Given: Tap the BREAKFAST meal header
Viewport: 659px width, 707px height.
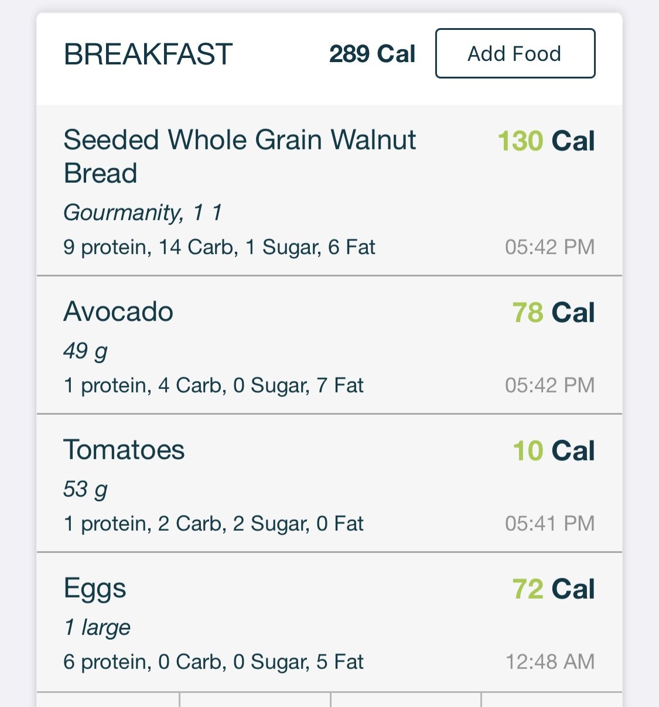Looking at the screenshot, I should [148, 54].
